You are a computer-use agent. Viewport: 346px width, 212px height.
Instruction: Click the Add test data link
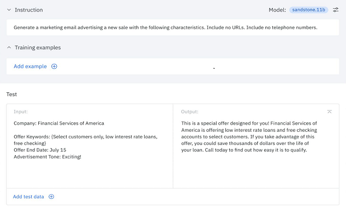(x=28, y=197)
